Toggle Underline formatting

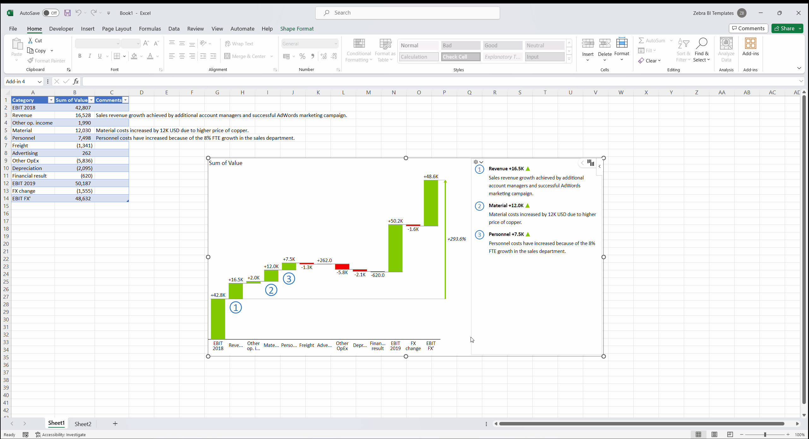(x=99, y=56)
